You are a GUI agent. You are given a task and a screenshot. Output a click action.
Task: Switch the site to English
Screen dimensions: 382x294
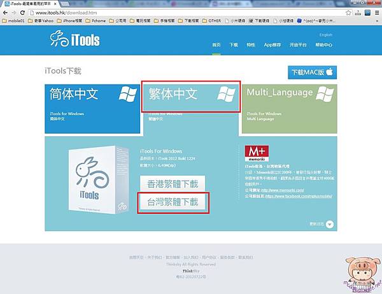coord(326,35)
